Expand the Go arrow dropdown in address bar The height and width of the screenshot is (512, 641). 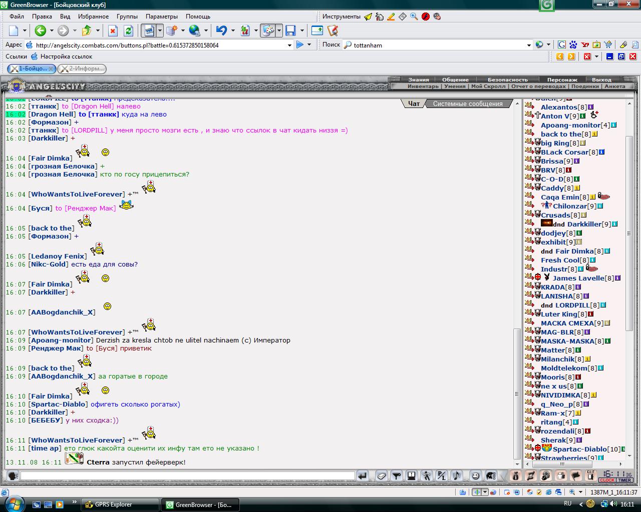pyautogui.click(x=309, y=44)
